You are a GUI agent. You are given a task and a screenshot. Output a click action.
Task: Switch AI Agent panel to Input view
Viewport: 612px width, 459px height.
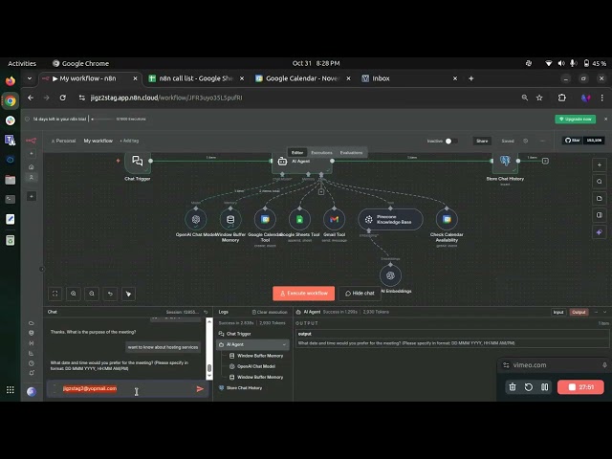click(558, 312)
